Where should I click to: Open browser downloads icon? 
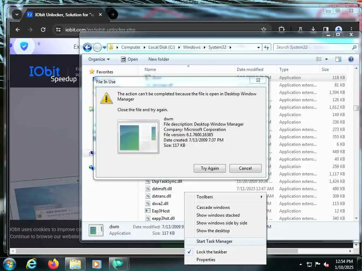pos(313,29)
